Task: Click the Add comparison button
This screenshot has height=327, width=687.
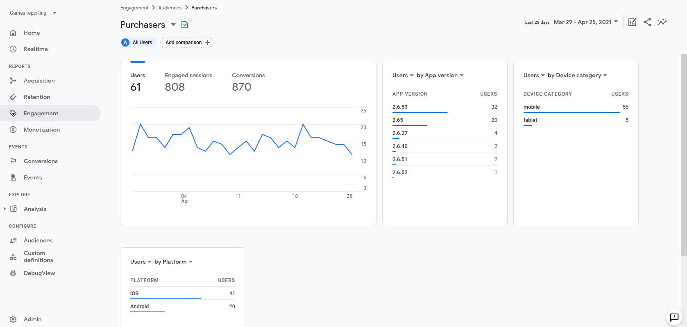Action: pos(187,43)
